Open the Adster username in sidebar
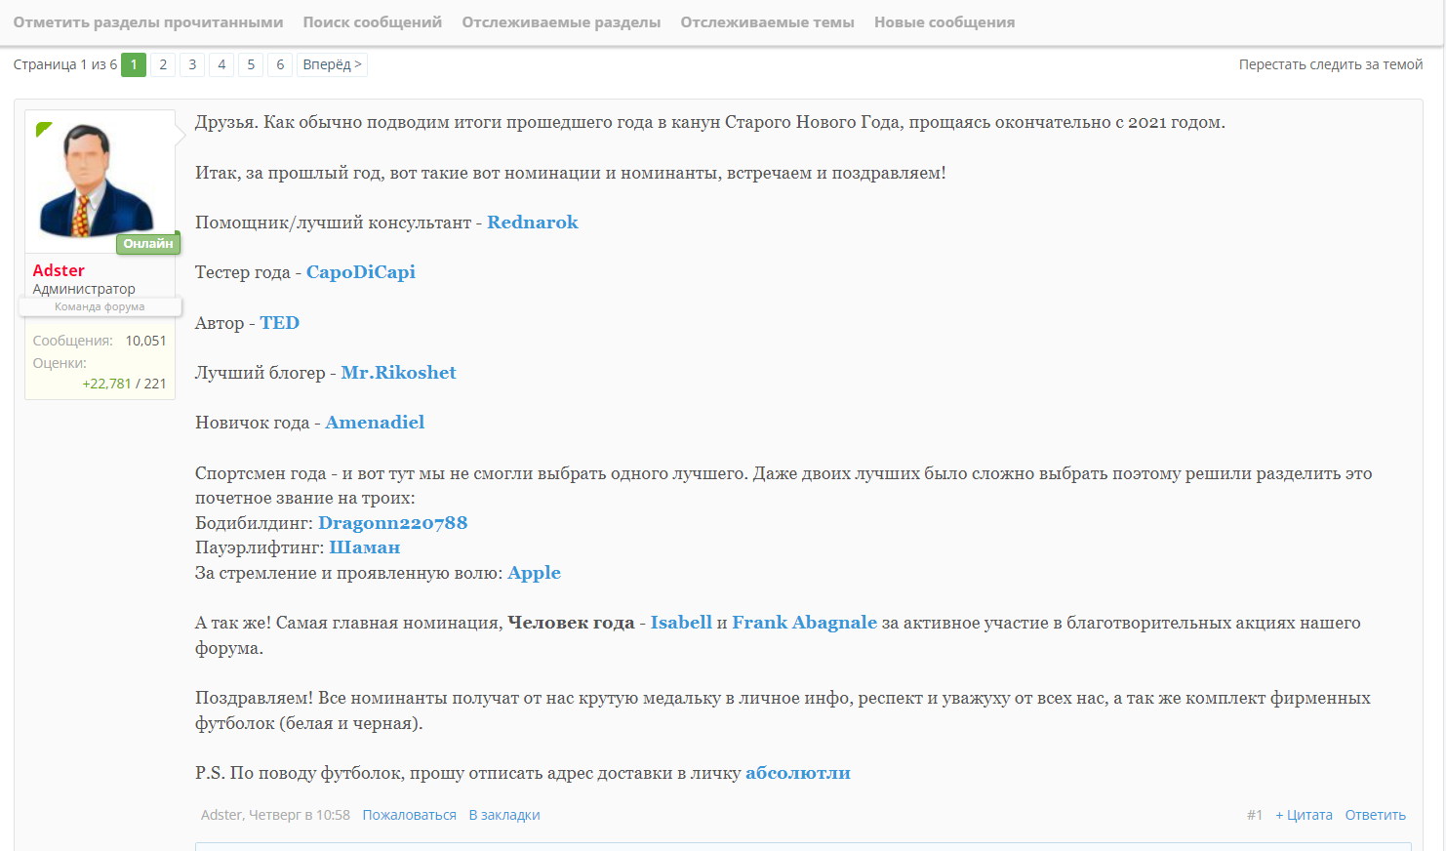Viewport: 1446px width, 851px height. [59, 270]
